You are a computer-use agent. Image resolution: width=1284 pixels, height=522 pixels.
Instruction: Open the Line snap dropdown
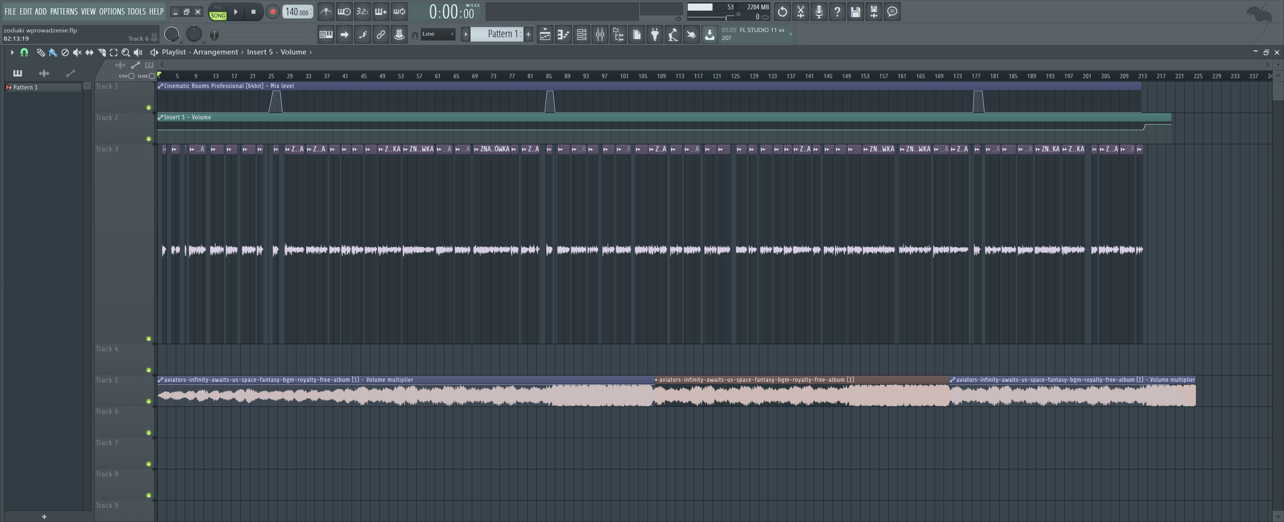(x=437, y=34)
